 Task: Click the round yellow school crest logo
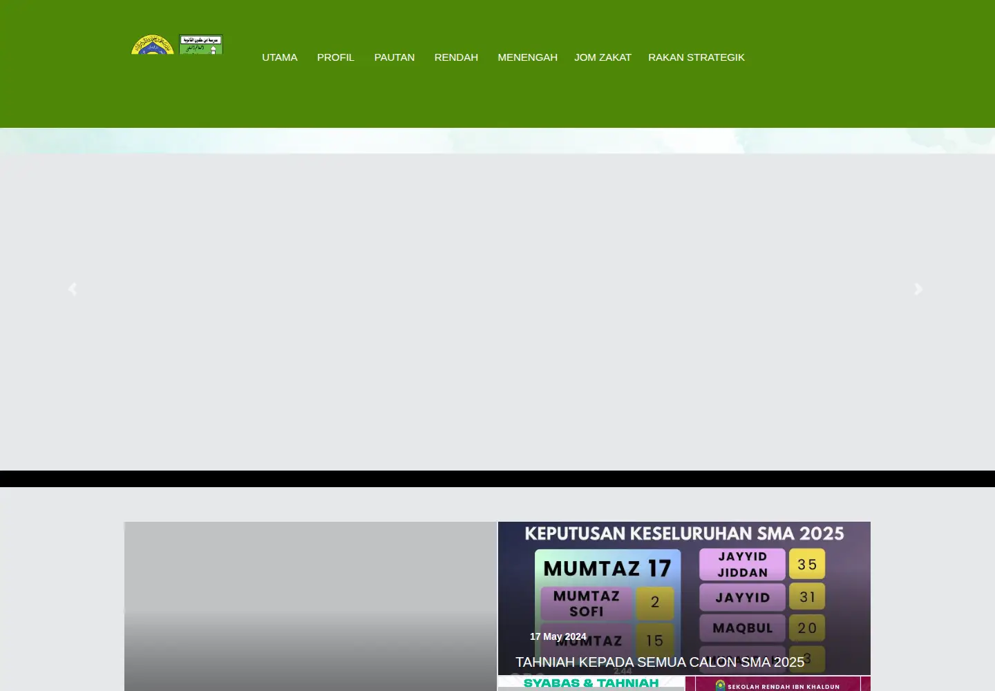153,45
